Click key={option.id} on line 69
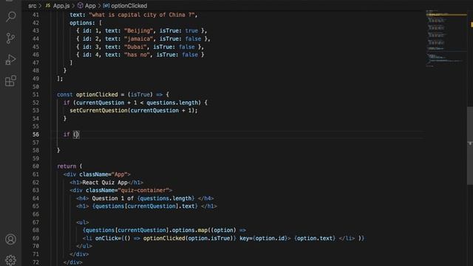 (x=265, y=238)
